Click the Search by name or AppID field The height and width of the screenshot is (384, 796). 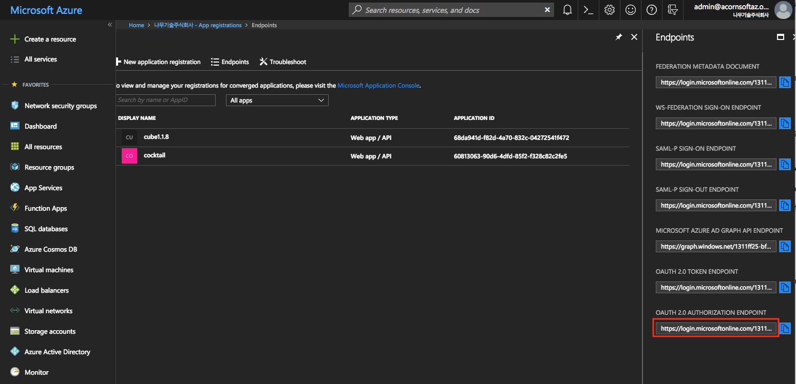point(165,100)
